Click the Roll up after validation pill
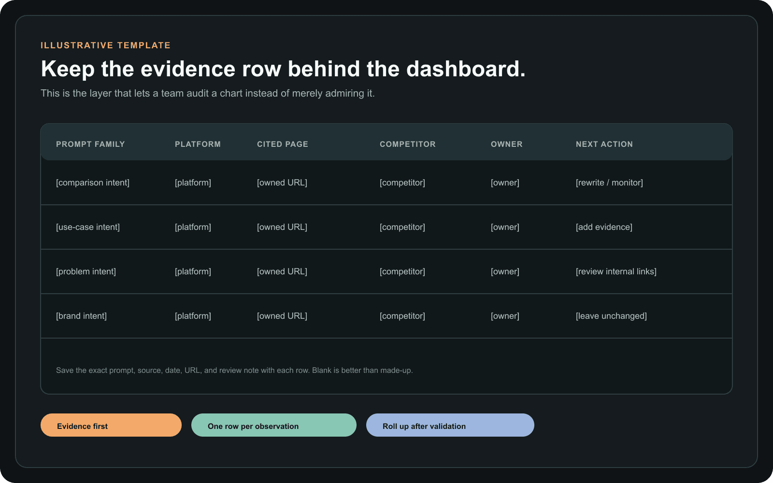 450,425
